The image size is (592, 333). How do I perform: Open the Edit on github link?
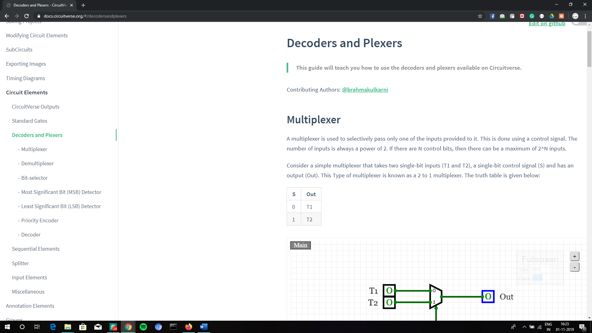(547, 23)
